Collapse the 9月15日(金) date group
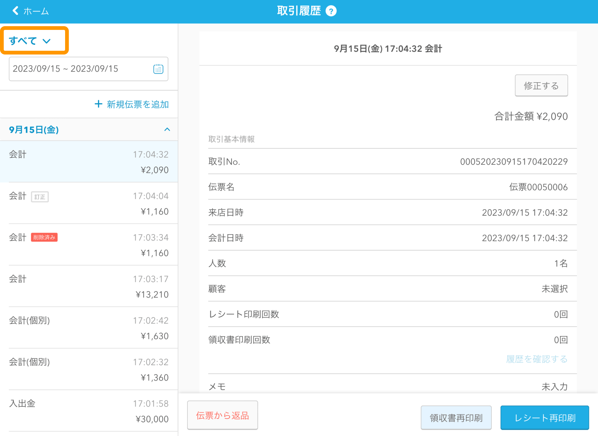 click(x=167, y=130)
